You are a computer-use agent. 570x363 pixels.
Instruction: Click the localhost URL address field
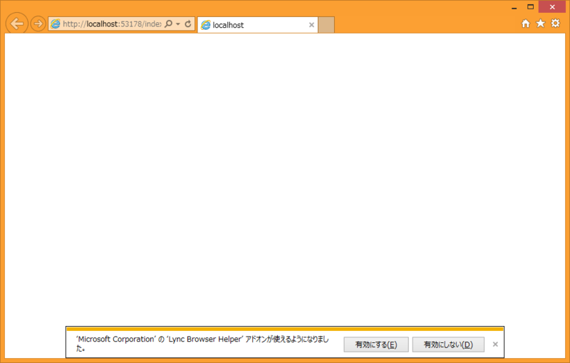112,24
